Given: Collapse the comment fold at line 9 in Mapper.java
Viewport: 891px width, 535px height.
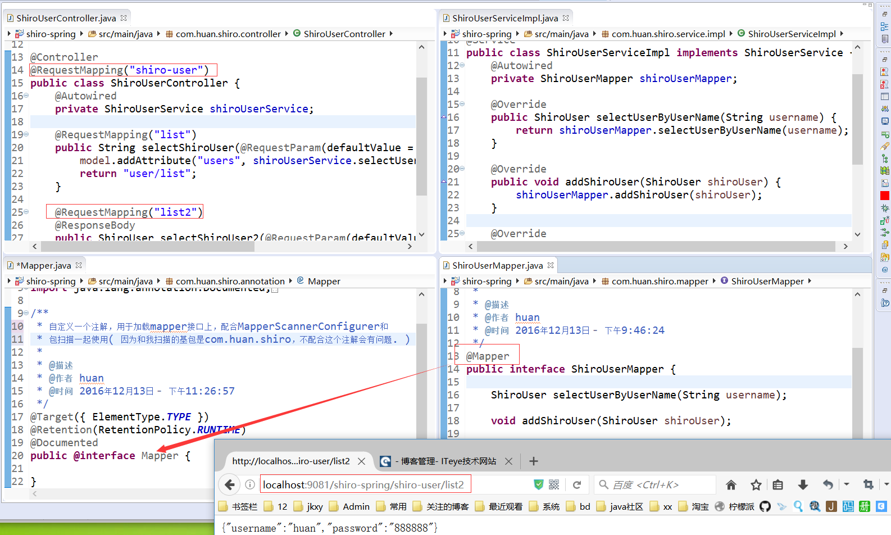Looking at the screenshot, I should tap(26, 313).
